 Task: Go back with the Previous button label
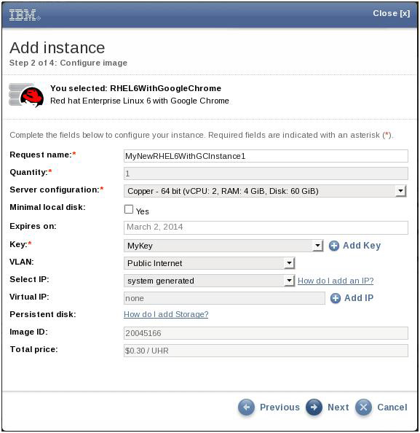coord(280,407)
